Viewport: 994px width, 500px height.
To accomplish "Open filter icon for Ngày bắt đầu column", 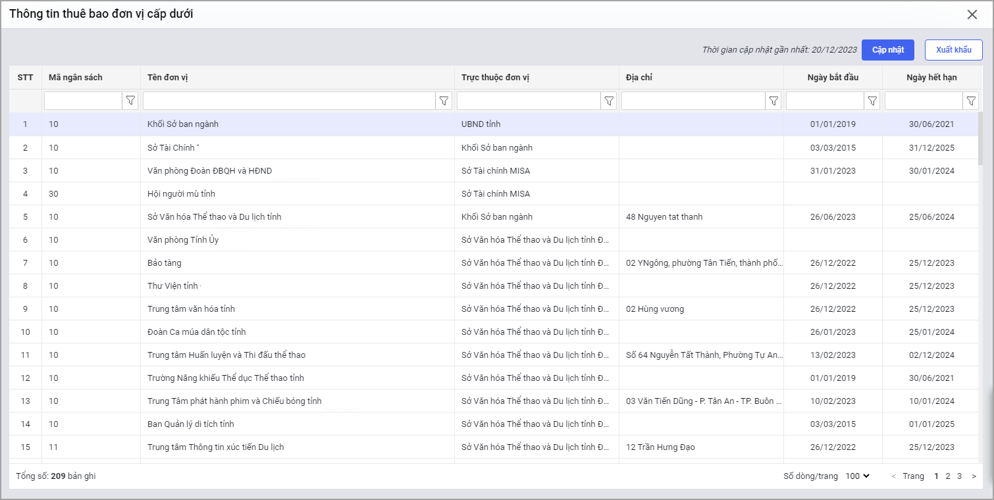I will click(x=872, y=101).
